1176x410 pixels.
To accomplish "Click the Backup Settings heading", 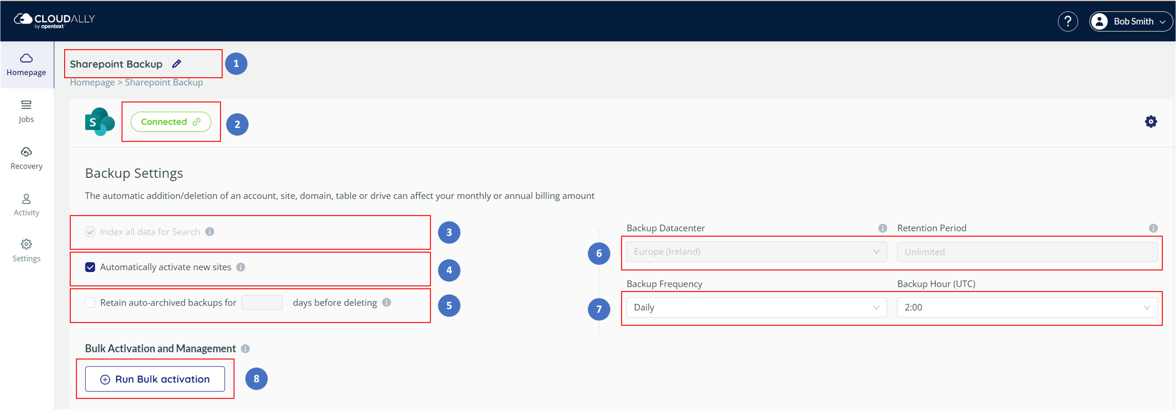I will [134, 173].
